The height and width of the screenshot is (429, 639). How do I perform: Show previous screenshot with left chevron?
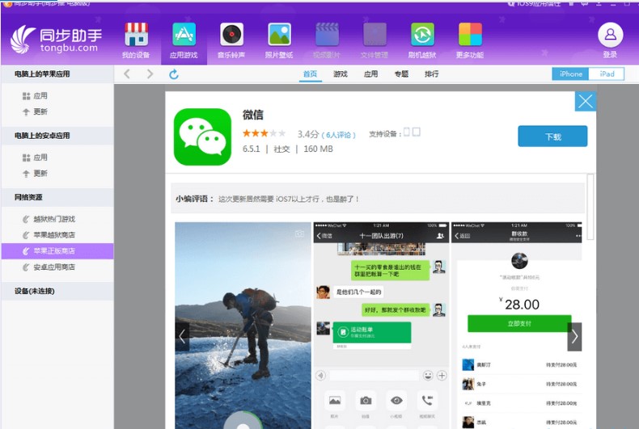coord(182,337)
